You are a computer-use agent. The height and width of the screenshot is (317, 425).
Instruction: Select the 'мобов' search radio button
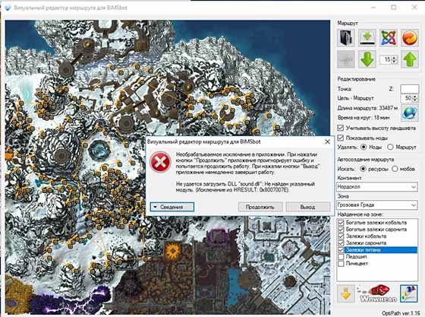tap(395, 169)
